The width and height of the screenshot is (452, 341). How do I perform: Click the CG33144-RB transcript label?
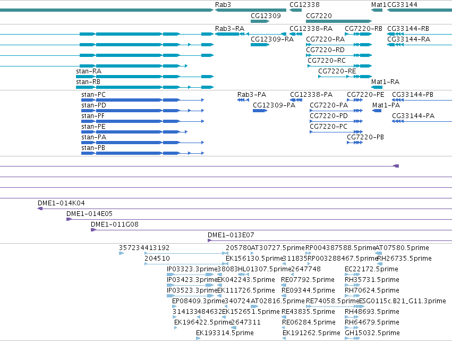(x=408, y=29)
